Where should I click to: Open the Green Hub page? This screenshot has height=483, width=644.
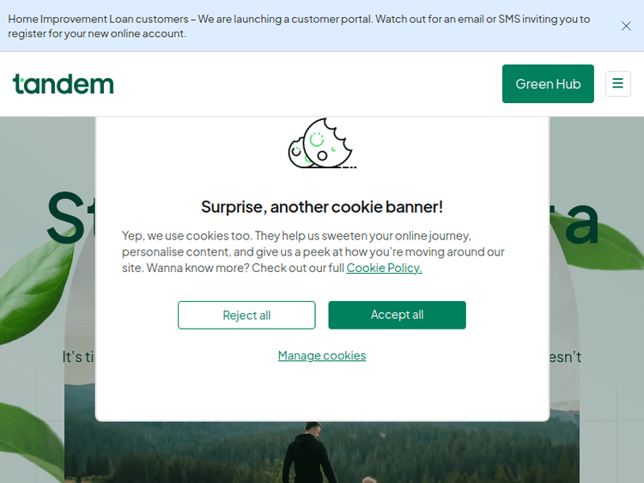point(548,83)
